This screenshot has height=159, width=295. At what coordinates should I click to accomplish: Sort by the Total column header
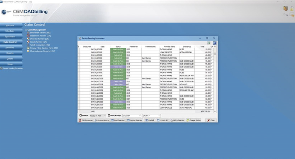(202, 47)
